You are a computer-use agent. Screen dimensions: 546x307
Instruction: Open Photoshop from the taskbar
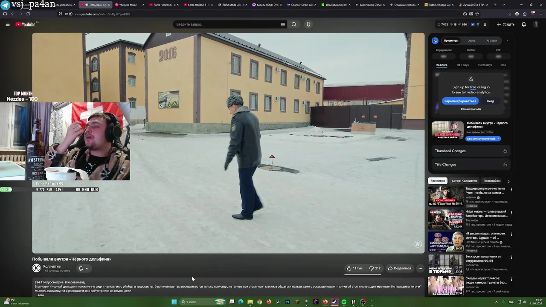pyautogui.click(x=288, y=302)
